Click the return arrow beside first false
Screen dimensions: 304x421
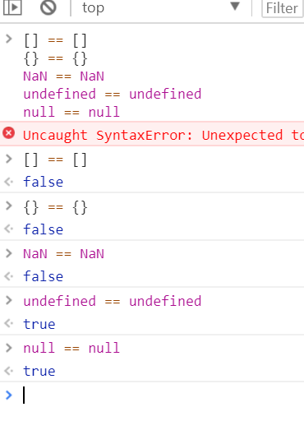[9, 182]
